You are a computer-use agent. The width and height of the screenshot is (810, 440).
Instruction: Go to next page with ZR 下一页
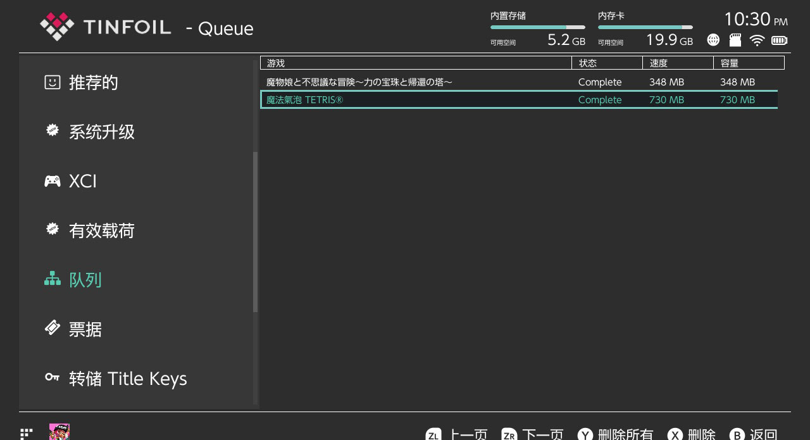point(532,434)
